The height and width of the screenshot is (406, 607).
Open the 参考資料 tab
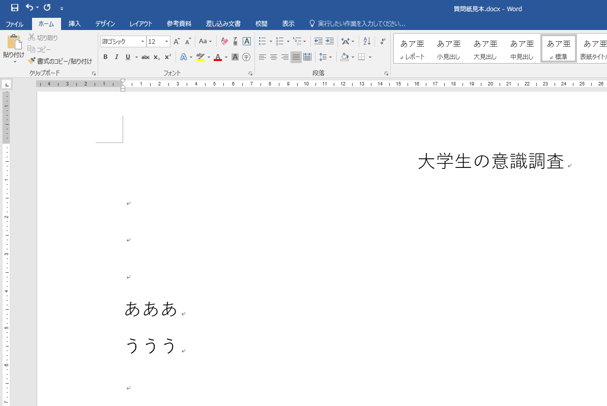[179, 24]
